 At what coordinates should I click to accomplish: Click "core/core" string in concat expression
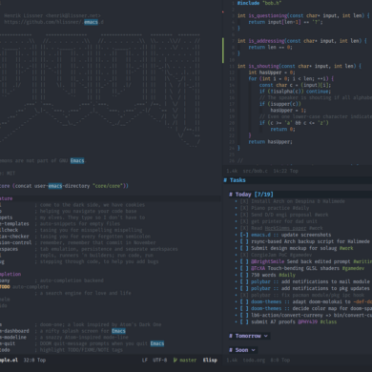[108, 186]
